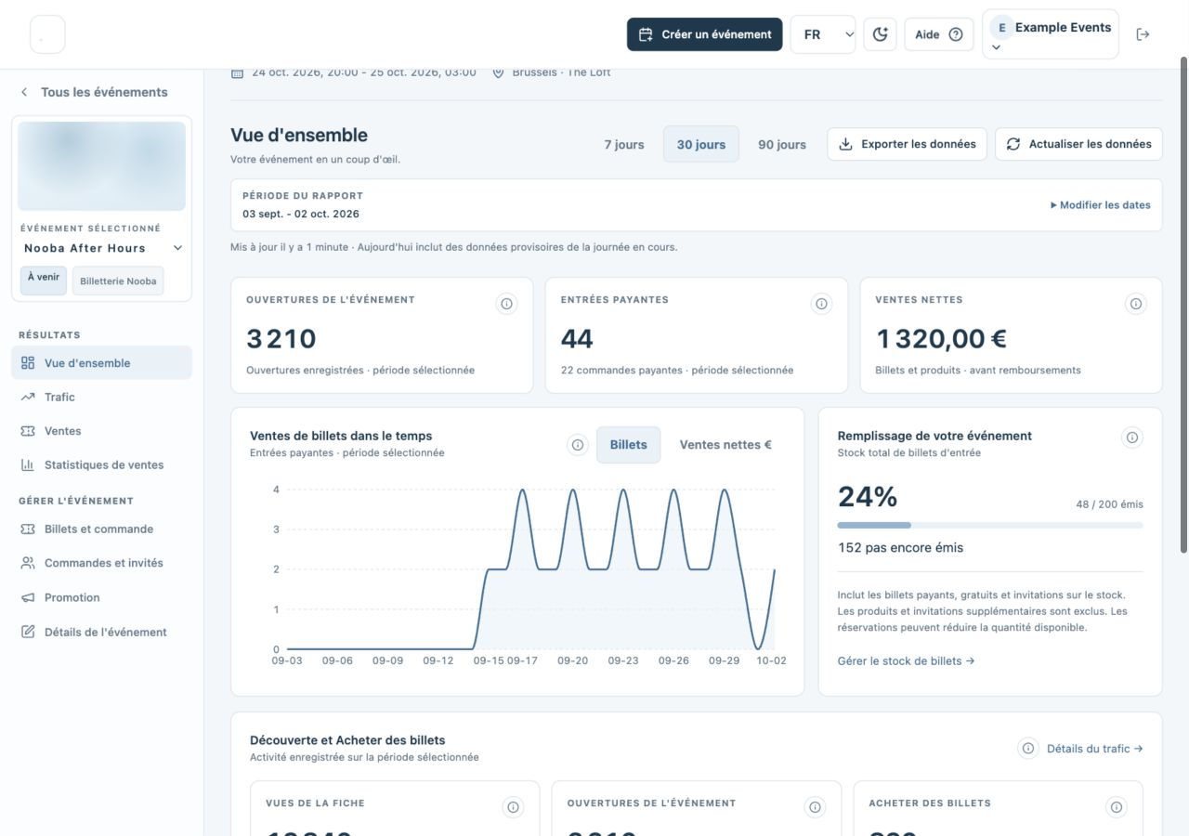Follow the Gérer le stock de billets link
The image size is (1189, 836).
(x=906, y=661)
